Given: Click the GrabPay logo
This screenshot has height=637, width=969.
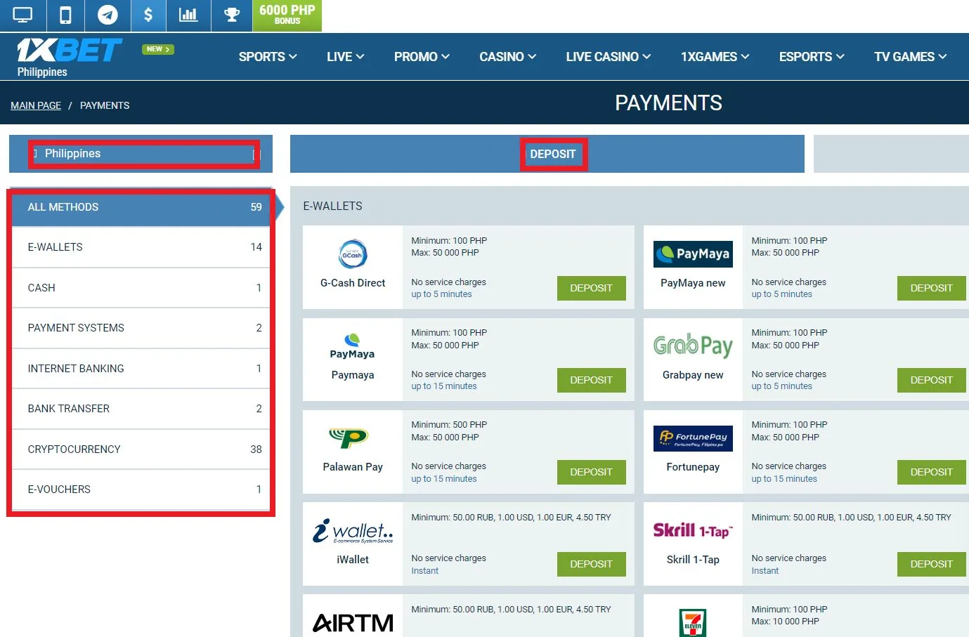Looking at the screenshot, I should tap(693, 345).
